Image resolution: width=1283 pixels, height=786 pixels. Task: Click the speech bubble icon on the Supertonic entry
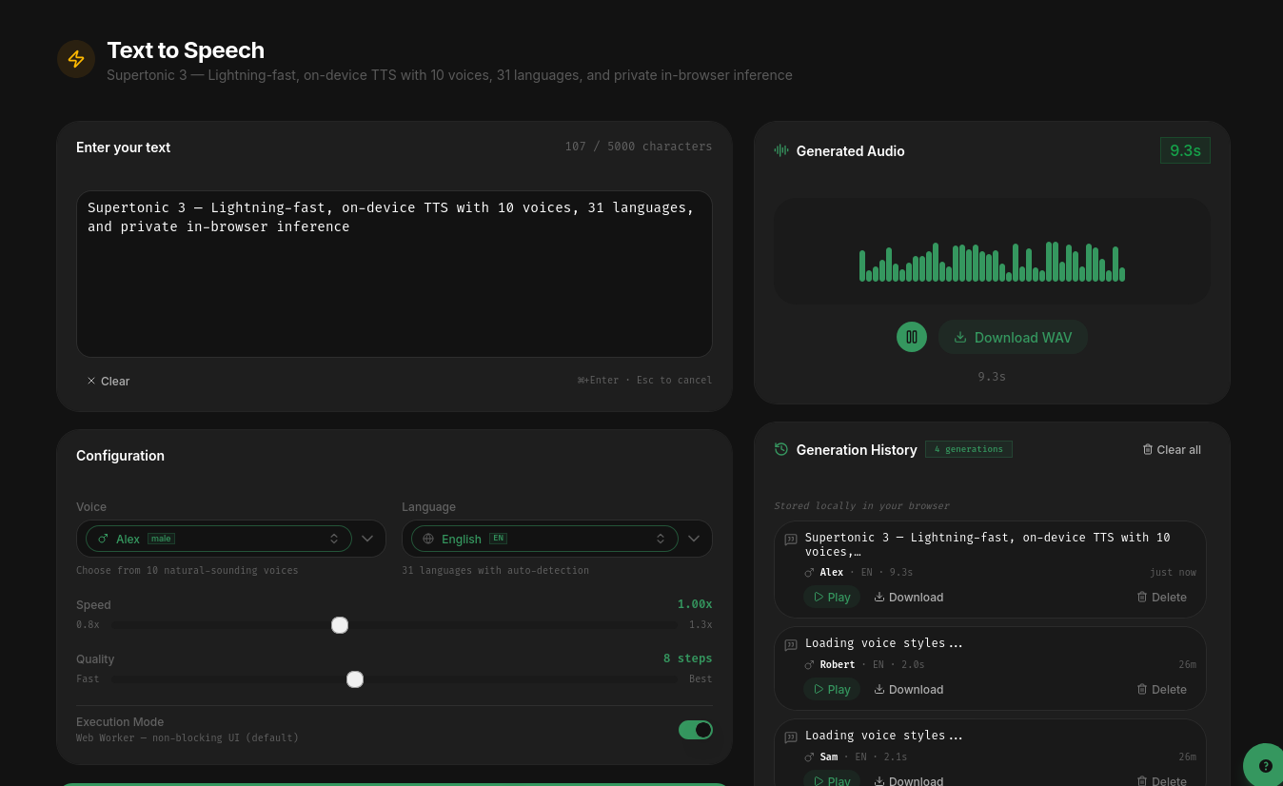coord(790,540)
